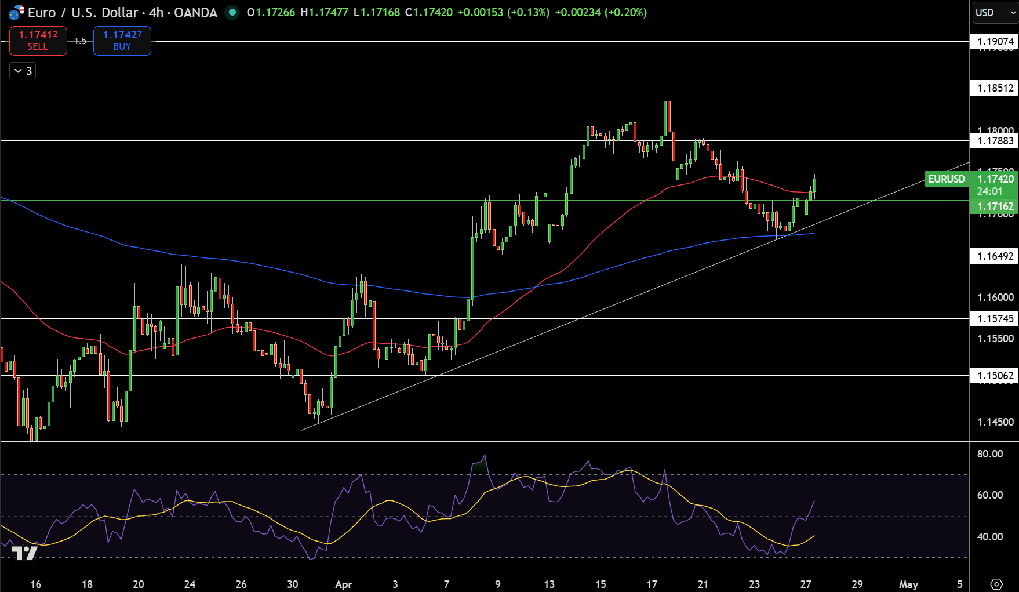Click the 40.00 RSI scale value
Screen dimensions: 1019x592
990,537
